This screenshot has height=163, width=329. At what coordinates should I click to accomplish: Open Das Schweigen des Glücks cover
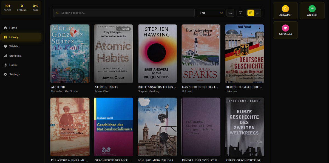pos(201,54)
